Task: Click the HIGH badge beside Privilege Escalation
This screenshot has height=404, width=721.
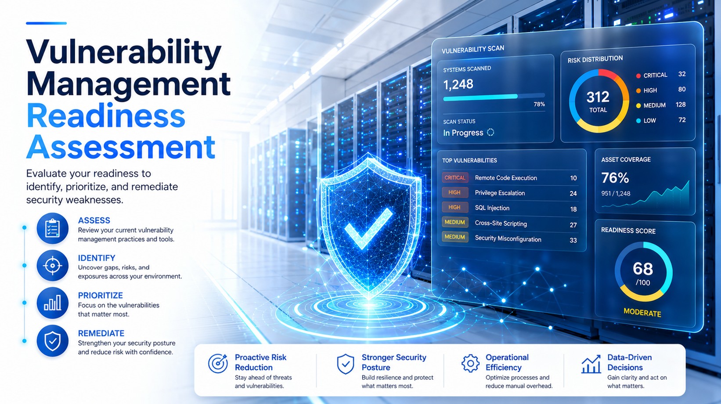Action: click(455, 192)
